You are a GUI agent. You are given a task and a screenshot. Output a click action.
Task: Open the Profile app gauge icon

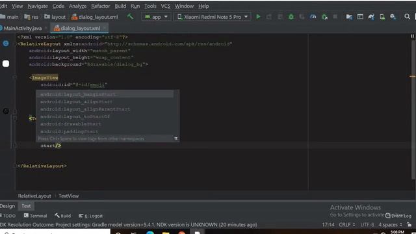click(x=313, y=17)
